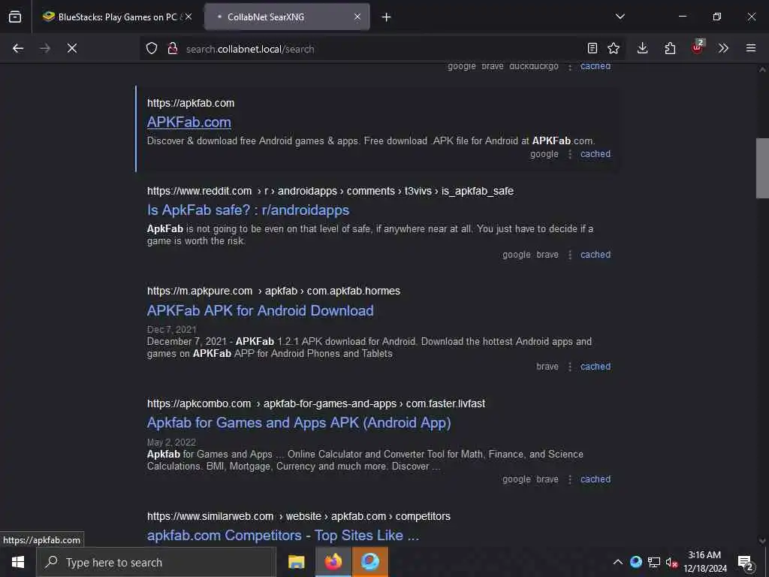Open three-dot options for reddit result

coord(570,255)
